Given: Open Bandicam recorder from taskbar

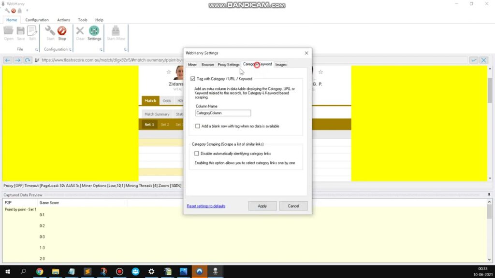Looking at the screenshot, I should tap(119, 271).
